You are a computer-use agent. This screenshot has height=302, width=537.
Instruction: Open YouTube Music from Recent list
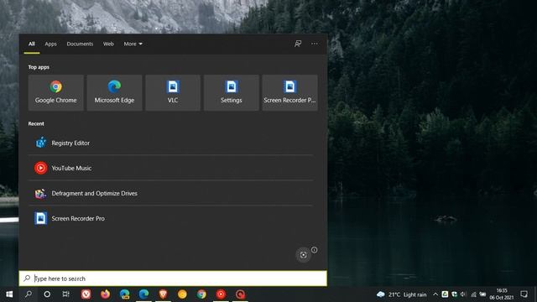point(170,168)
